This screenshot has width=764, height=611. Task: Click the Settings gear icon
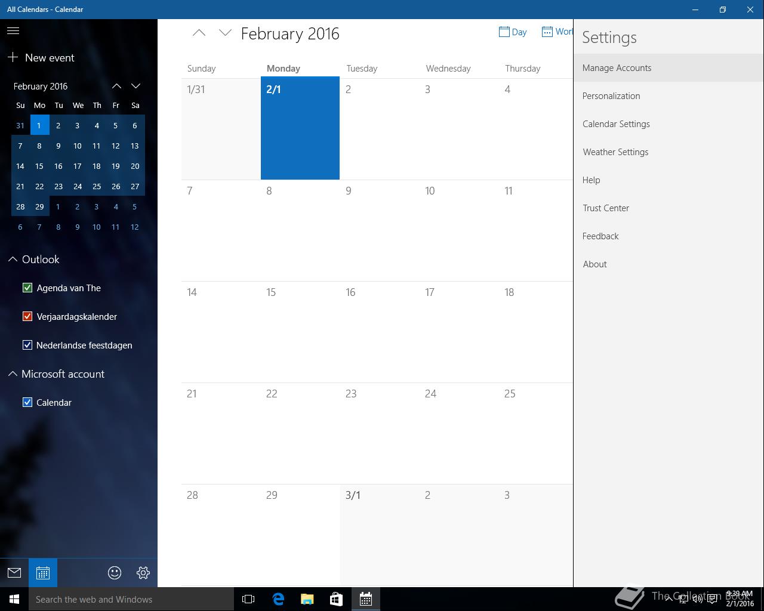pos(143,573)
